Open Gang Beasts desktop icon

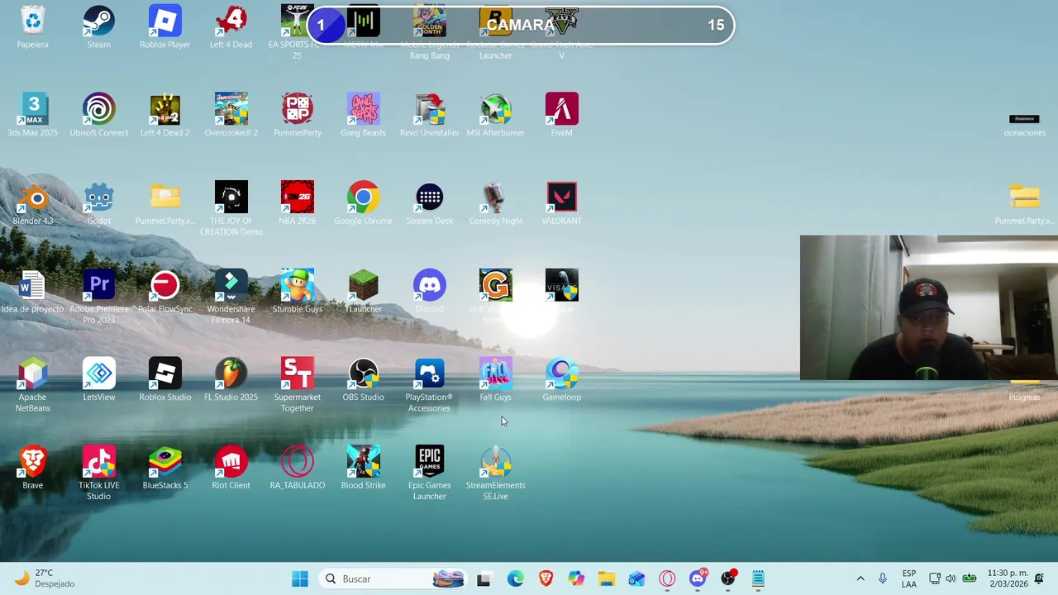point(364,115)
